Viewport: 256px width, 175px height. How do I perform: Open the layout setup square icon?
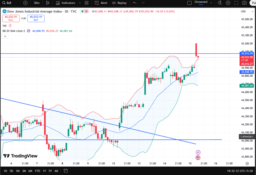pyautogui.click(x=189, y=3)
